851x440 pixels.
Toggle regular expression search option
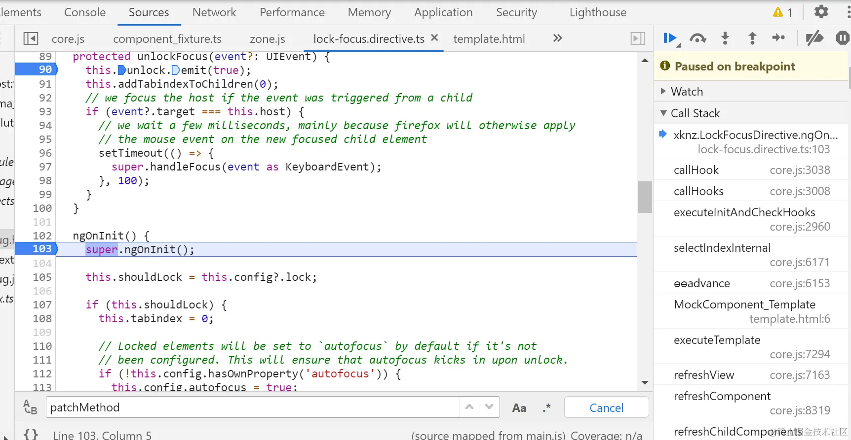(546, 407)
